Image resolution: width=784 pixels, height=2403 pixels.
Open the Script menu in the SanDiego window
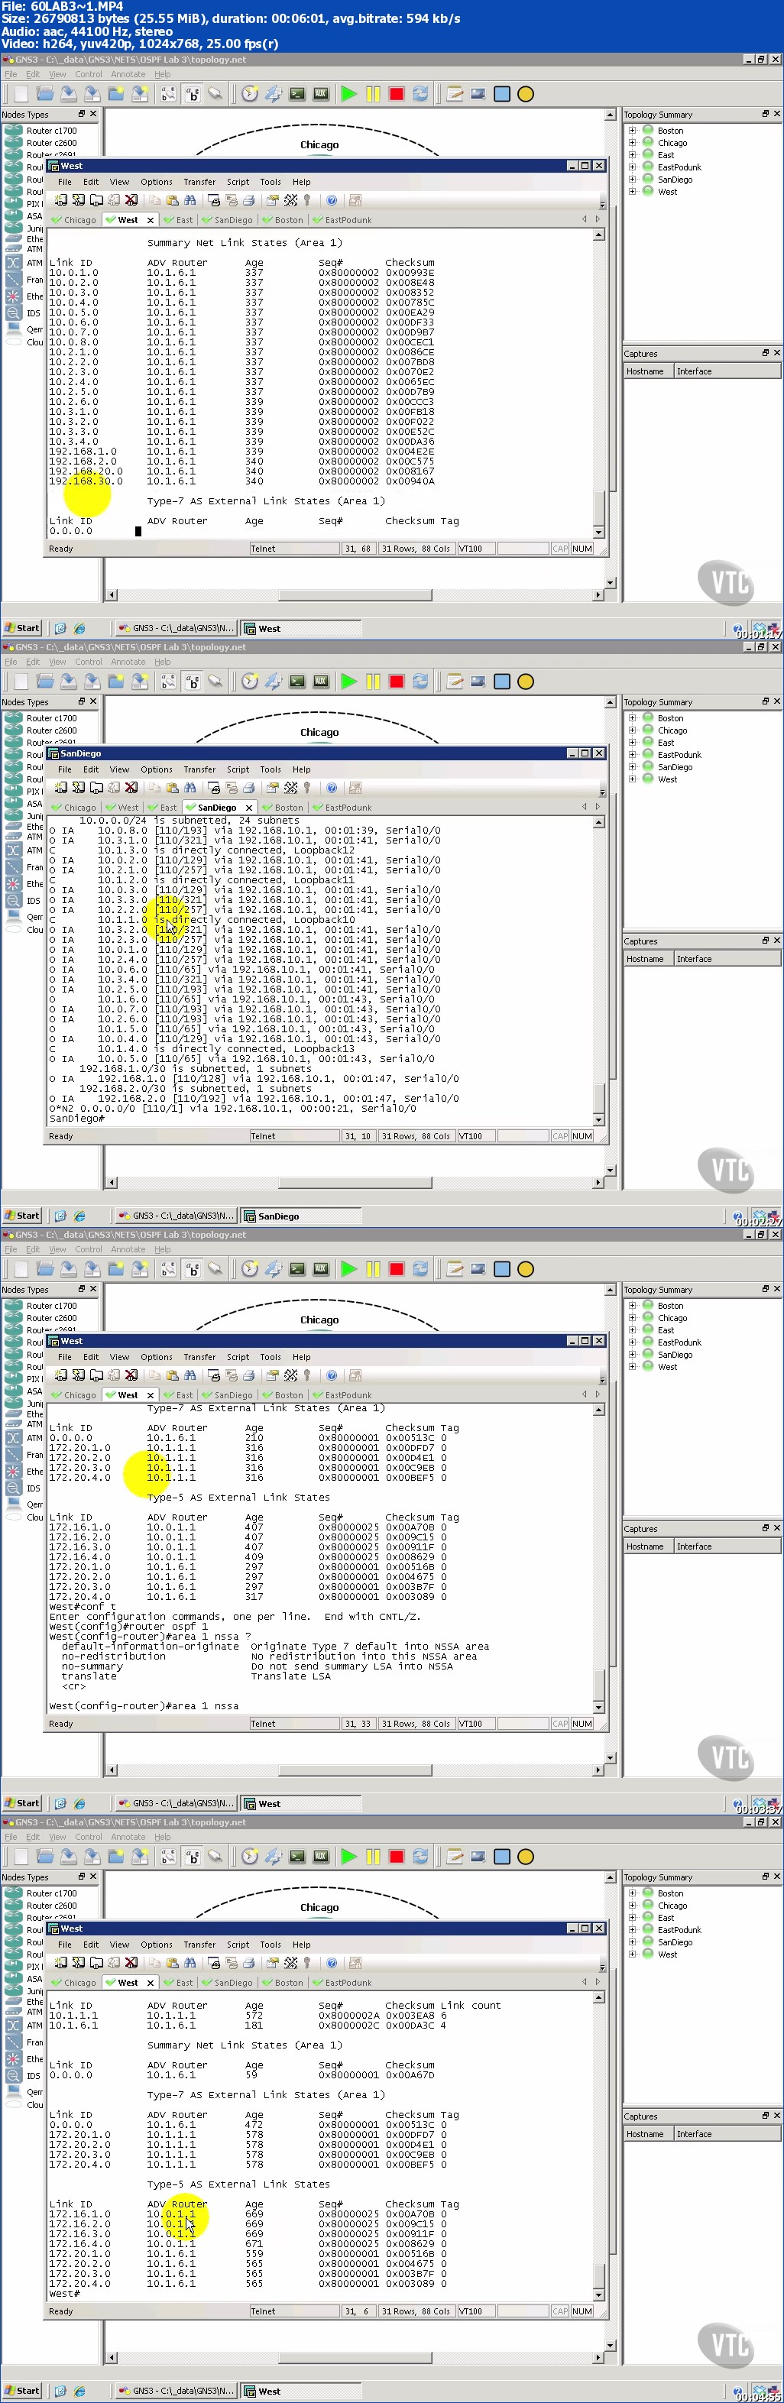click(x=238, y=769)
